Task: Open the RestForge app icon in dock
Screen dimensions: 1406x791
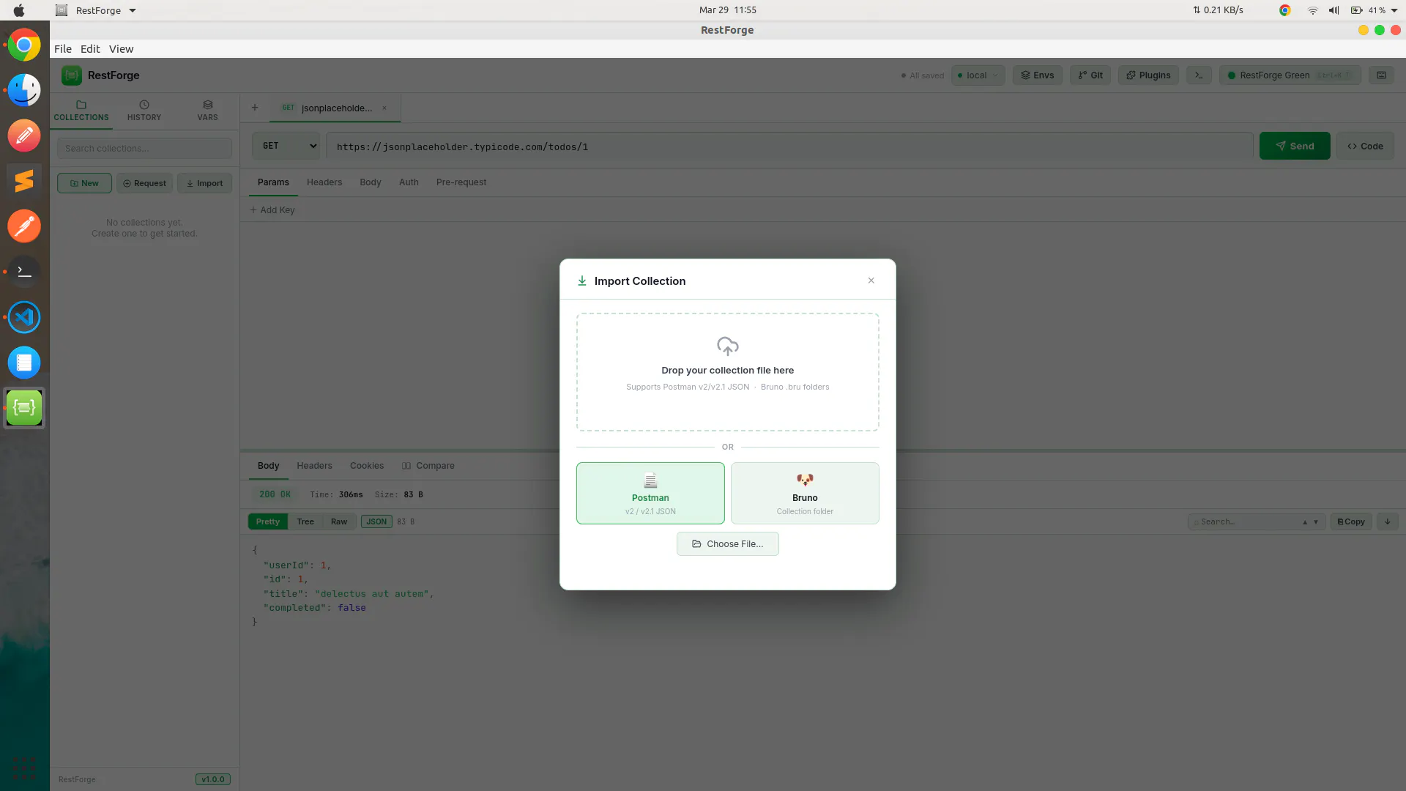Action: tap(24, 408)
